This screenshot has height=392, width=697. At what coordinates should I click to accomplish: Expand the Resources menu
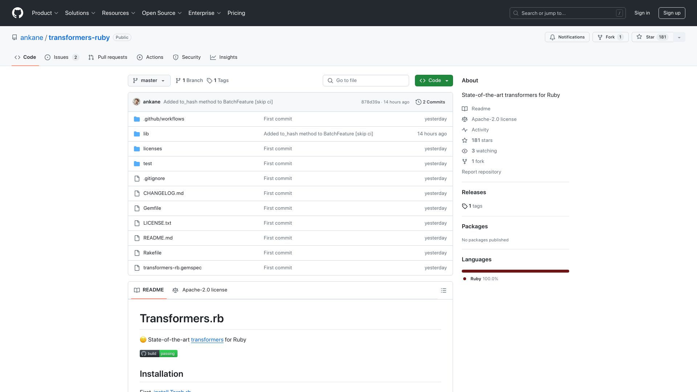(x=119, y=13)
